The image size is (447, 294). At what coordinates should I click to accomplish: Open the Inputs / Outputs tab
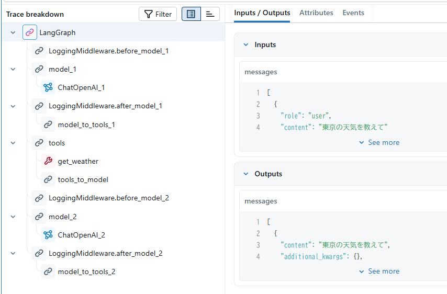pos(262,13)
